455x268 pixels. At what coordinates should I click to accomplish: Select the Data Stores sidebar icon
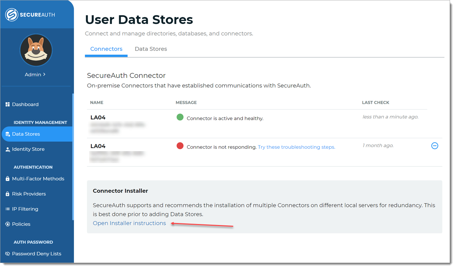tap(7, 134)
